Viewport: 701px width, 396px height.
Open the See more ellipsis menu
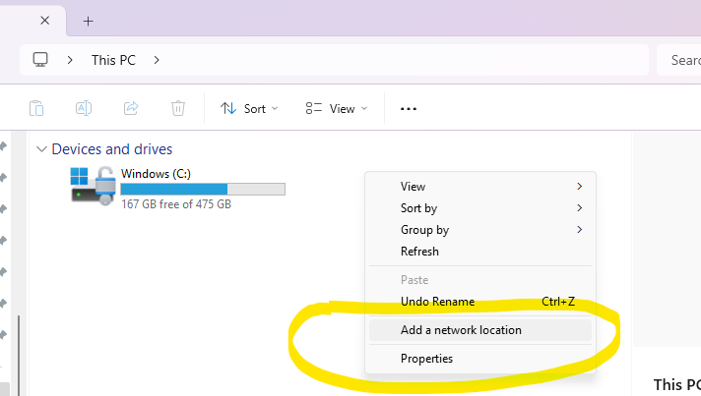click(x=409, y=108)
